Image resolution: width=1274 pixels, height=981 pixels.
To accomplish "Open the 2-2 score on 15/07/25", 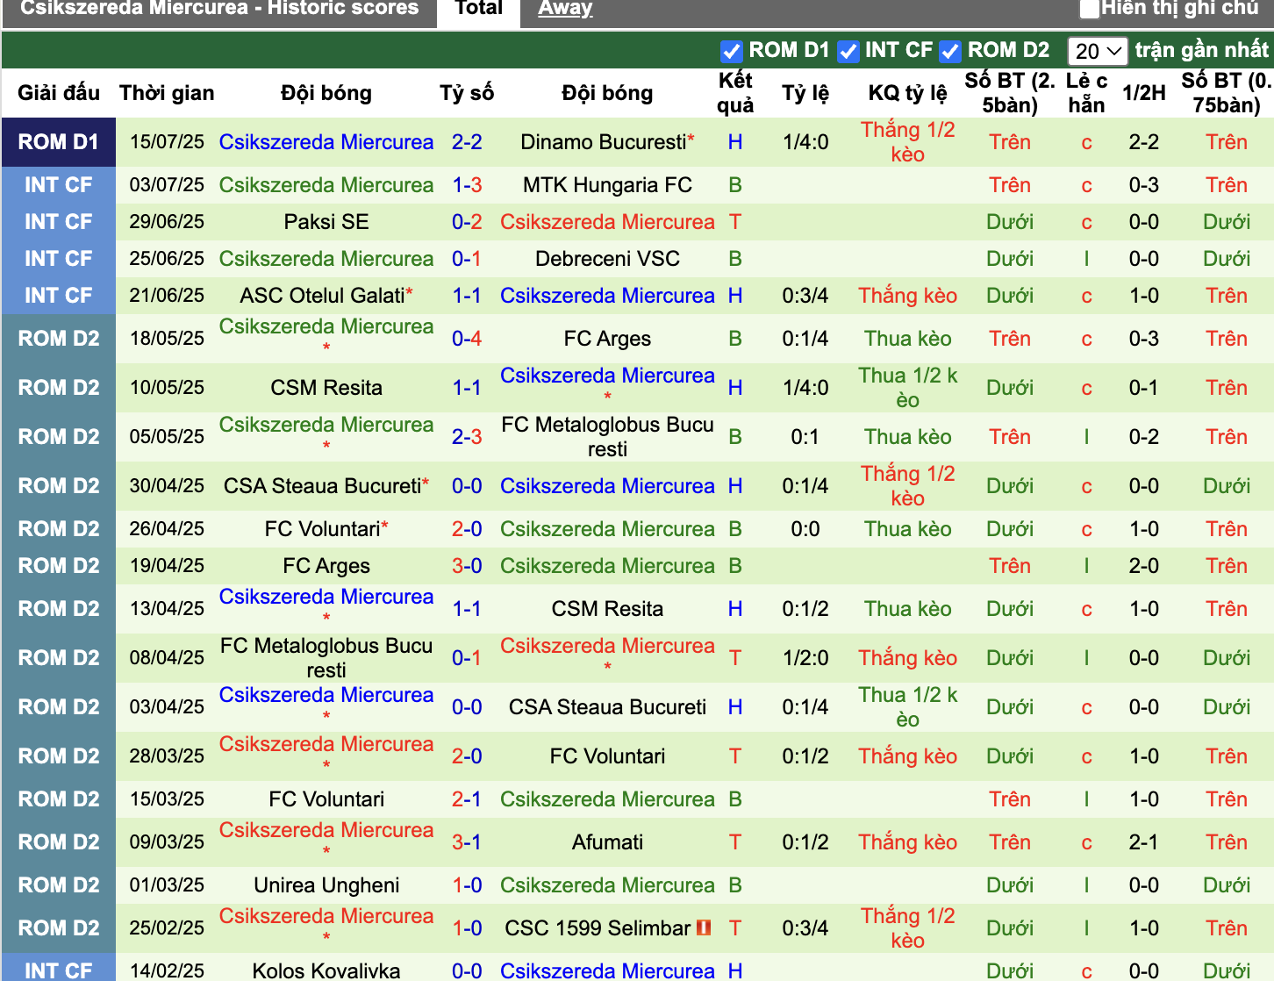I will (x=467, y=142).
